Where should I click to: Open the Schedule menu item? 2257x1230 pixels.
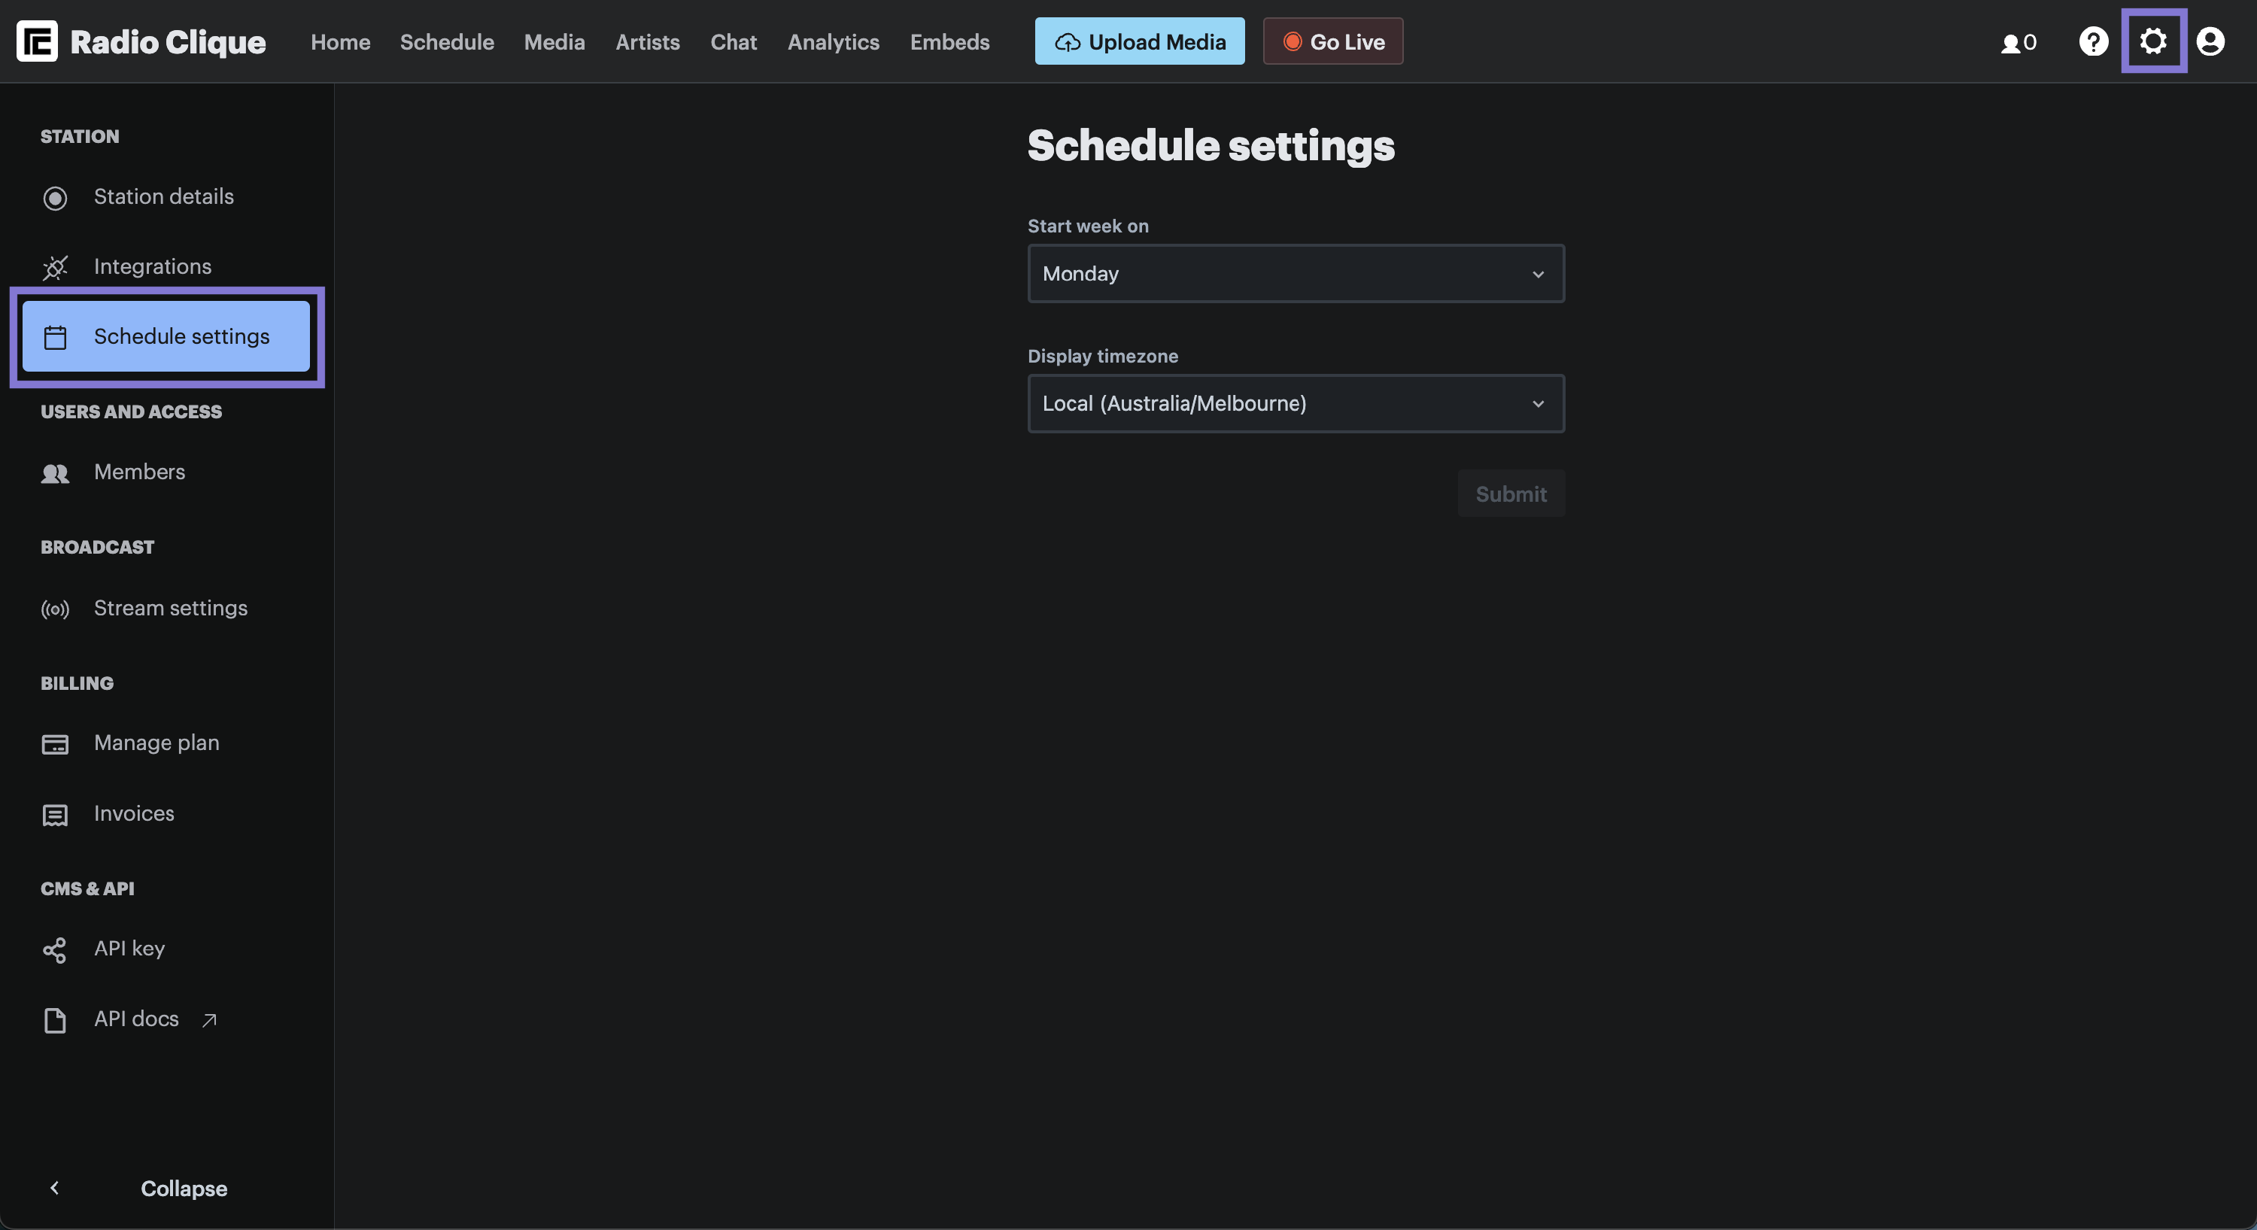[447, 41]
